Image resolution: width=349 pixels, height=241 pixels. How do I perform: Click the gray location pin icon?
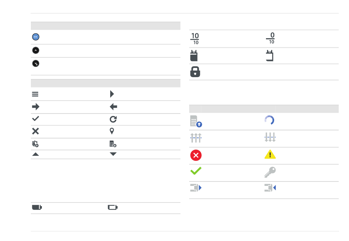[x=112, y=131]
